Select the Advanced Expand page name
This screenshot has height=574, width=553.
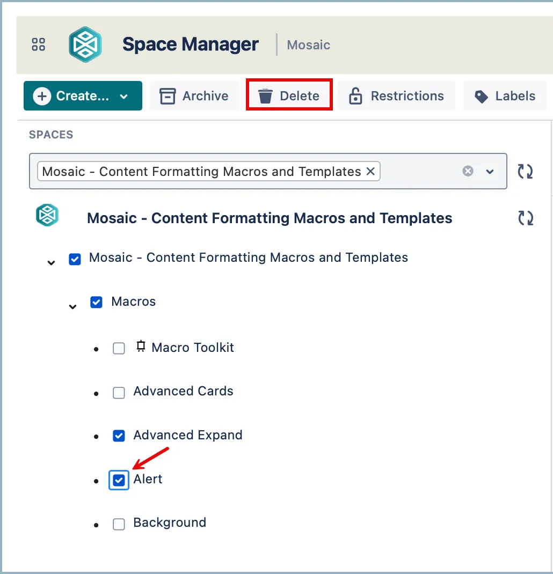pos(187,435)
